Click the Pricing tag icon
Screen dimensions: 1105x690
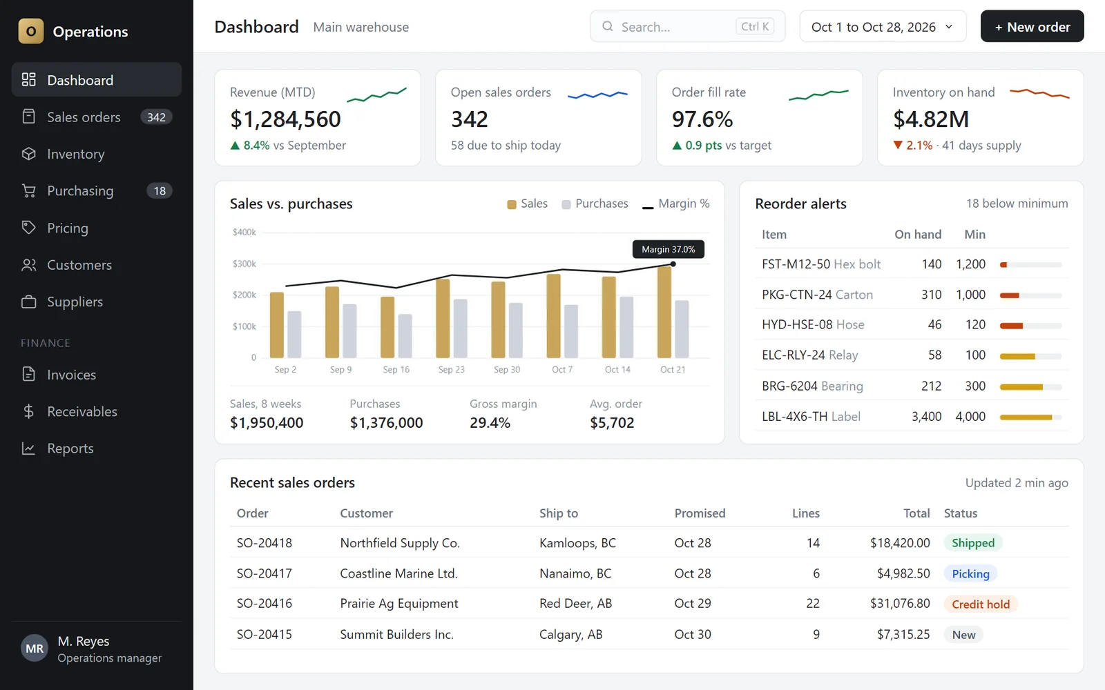point(28,227)
